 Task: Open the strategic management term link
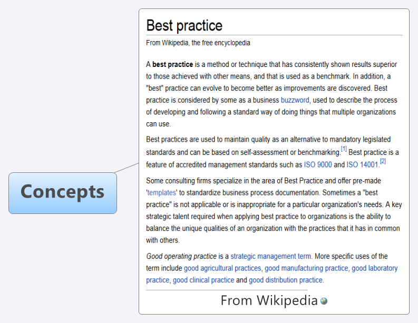270,256
